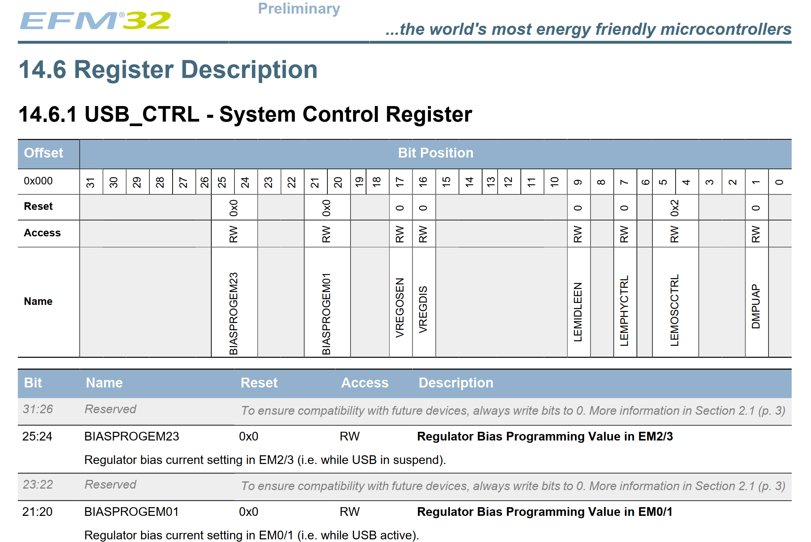Click the 0x2 reset value
Viewport: 811px width, 542px height.
click(x=674, y=208)
